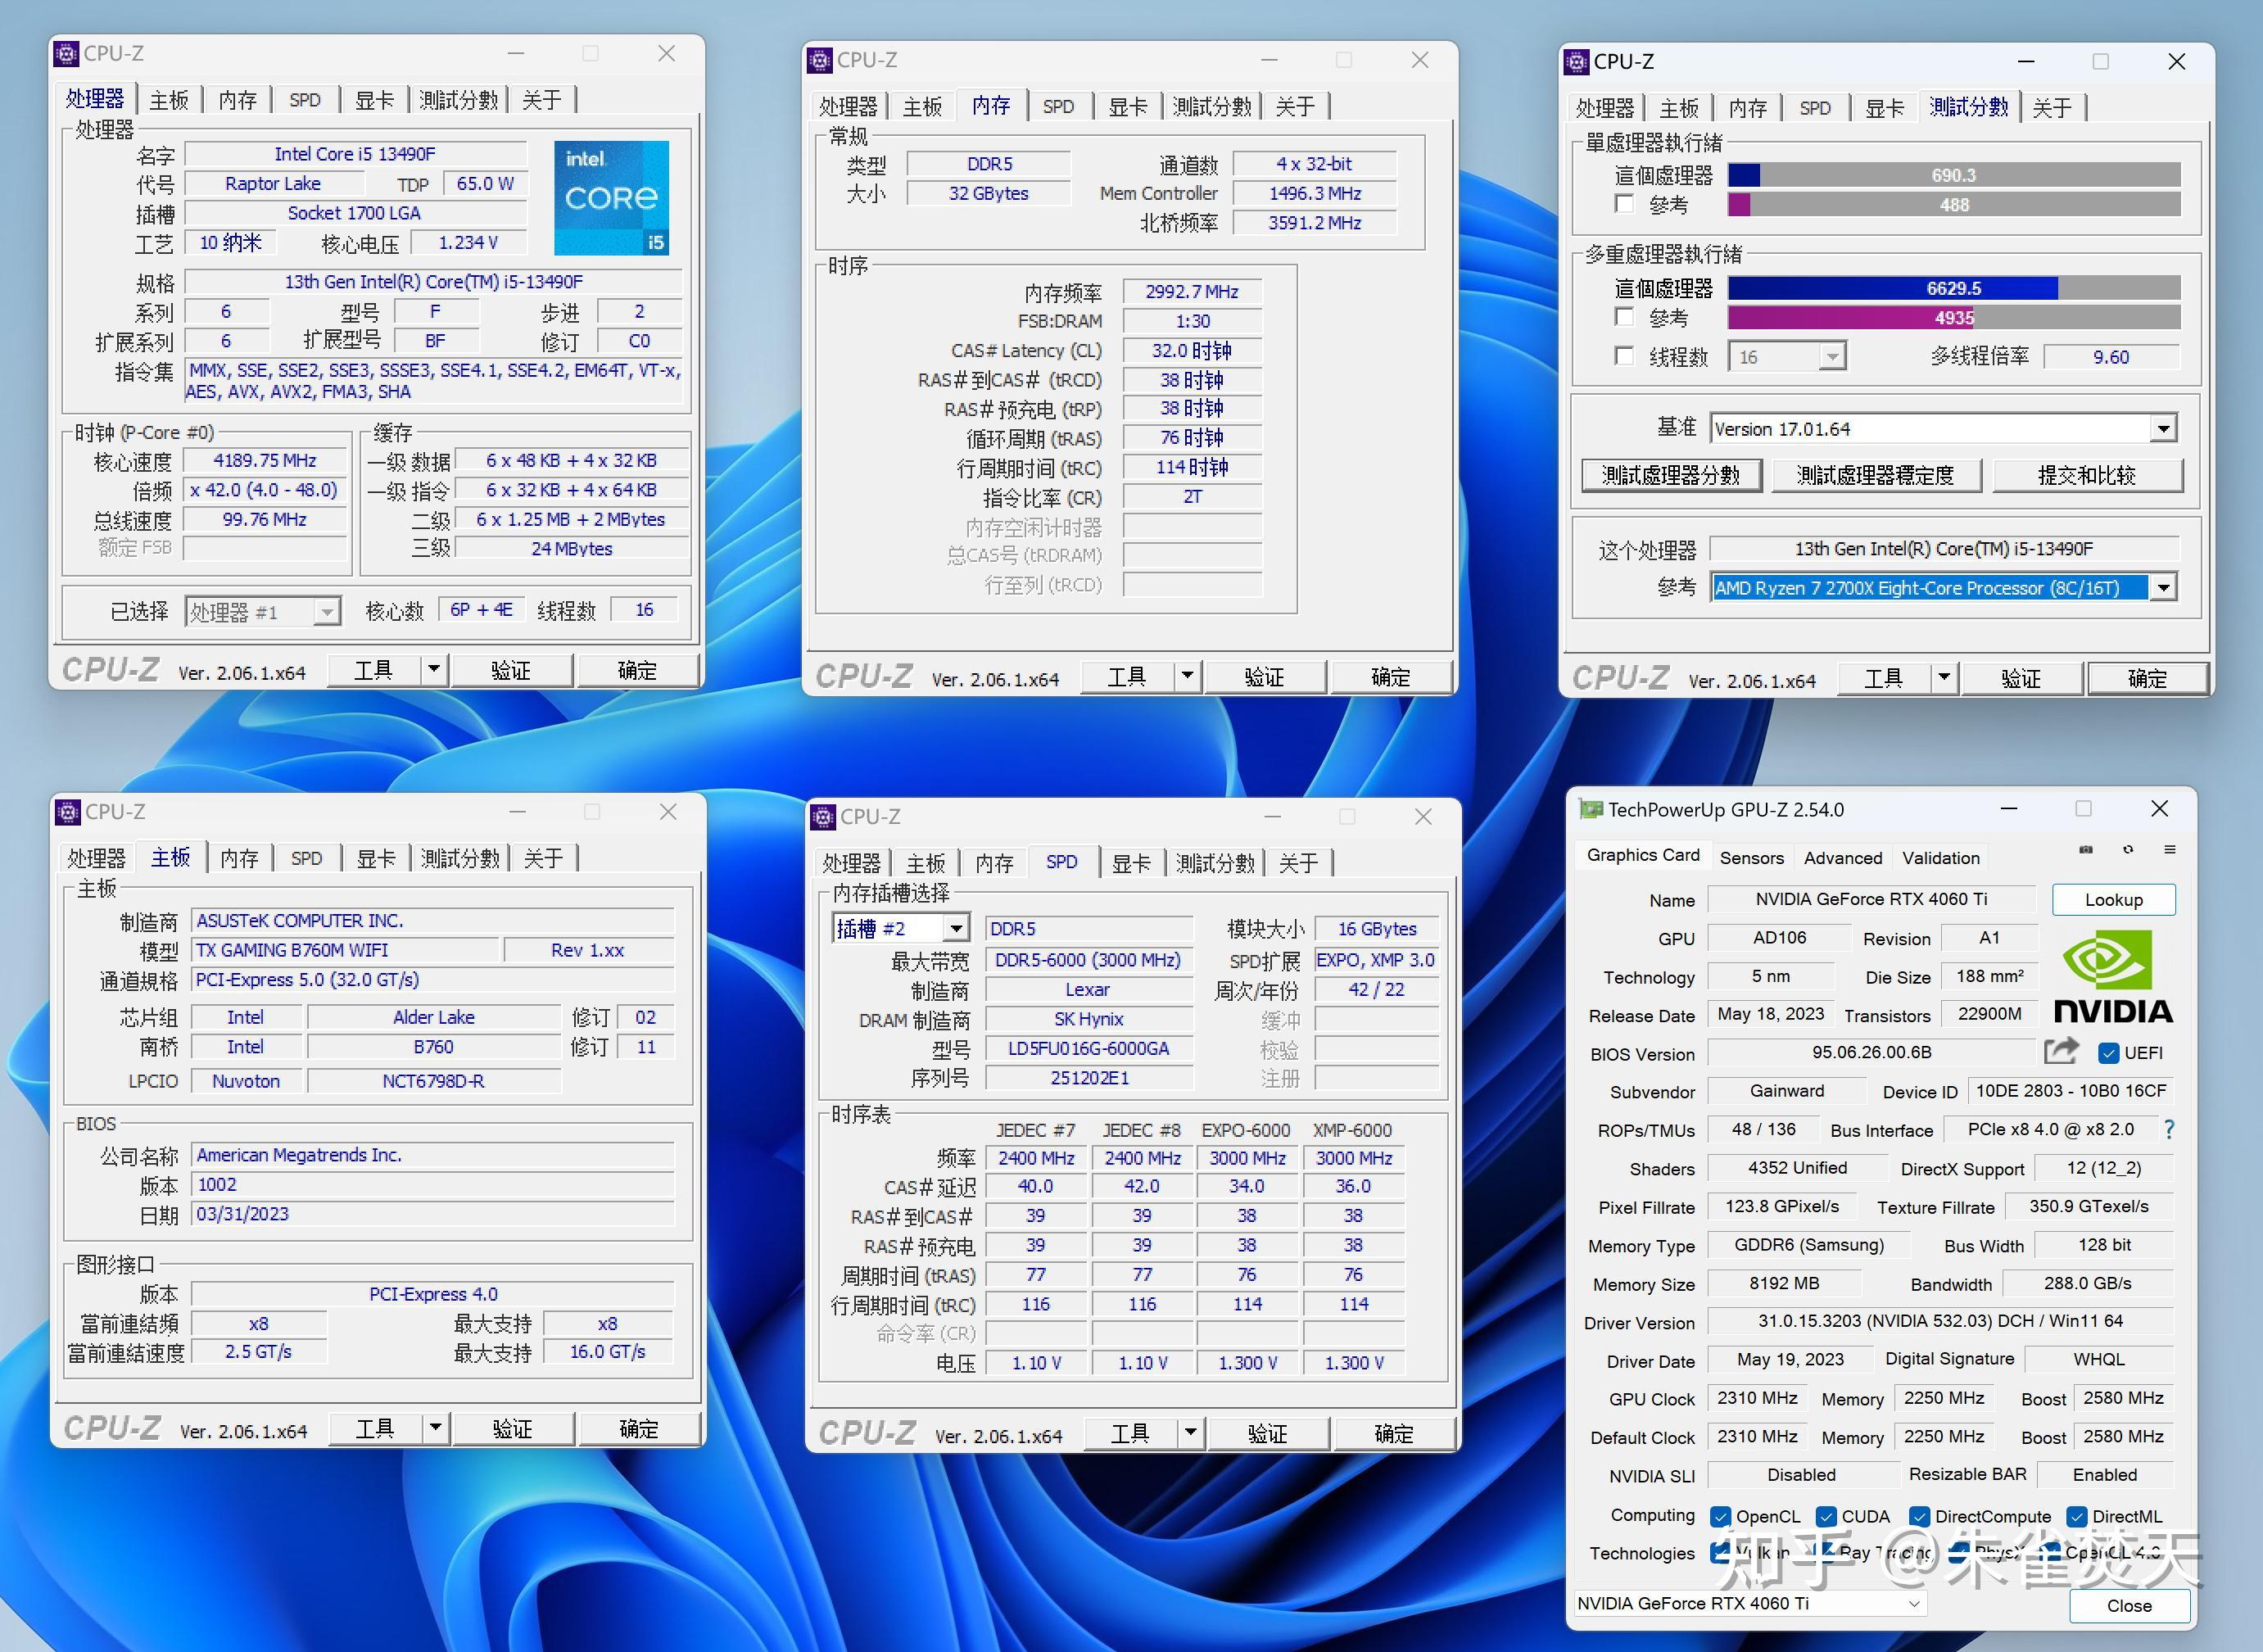Open the 处理器 #1 selection dropdown
2263x1652 pixels.
coord(326,611)
